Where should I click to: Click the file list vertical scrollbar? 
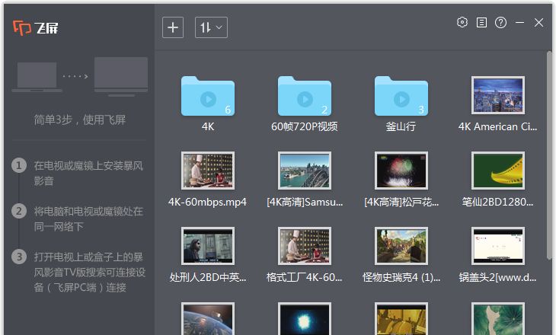click(549, 155)
